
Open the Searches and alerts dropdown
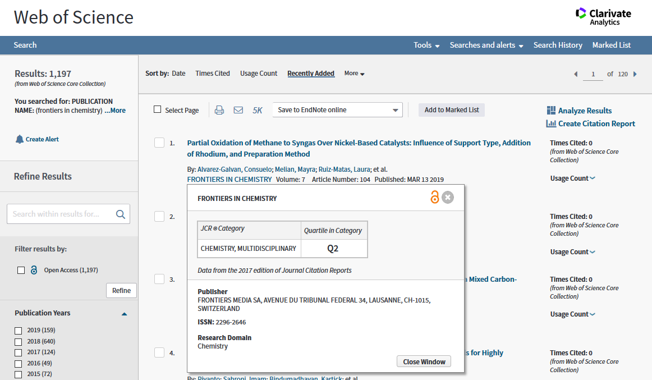coord(486,45)
